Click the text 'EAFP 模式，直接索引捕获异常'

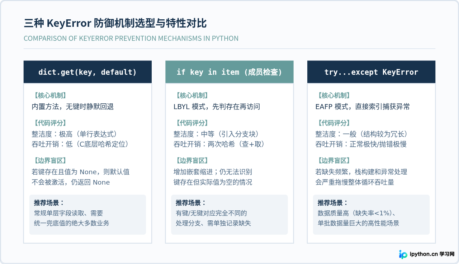coord(363,107)
